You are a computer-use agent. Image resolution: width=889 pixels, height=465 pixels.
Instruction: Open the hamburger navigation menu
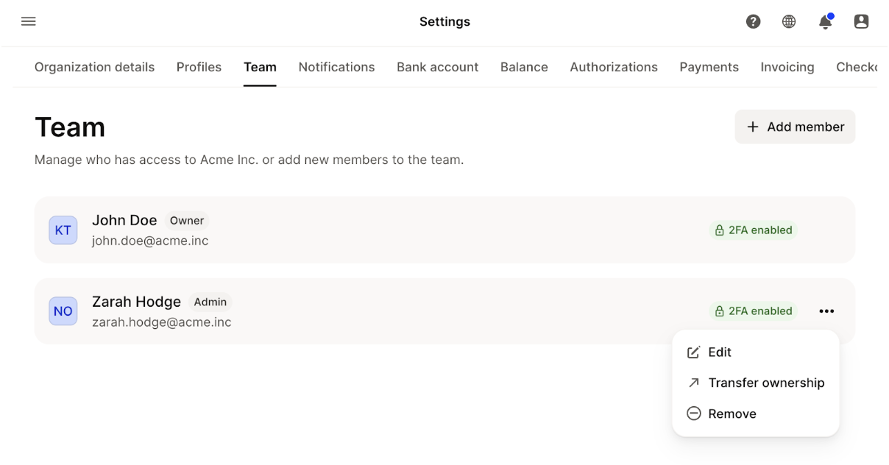(29, 21)
